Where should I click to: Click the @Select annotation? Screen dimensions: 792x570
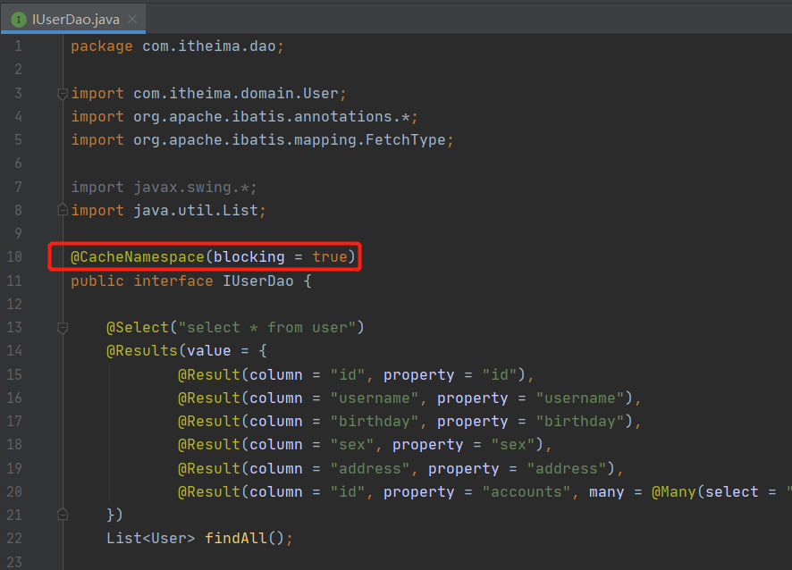138,328
